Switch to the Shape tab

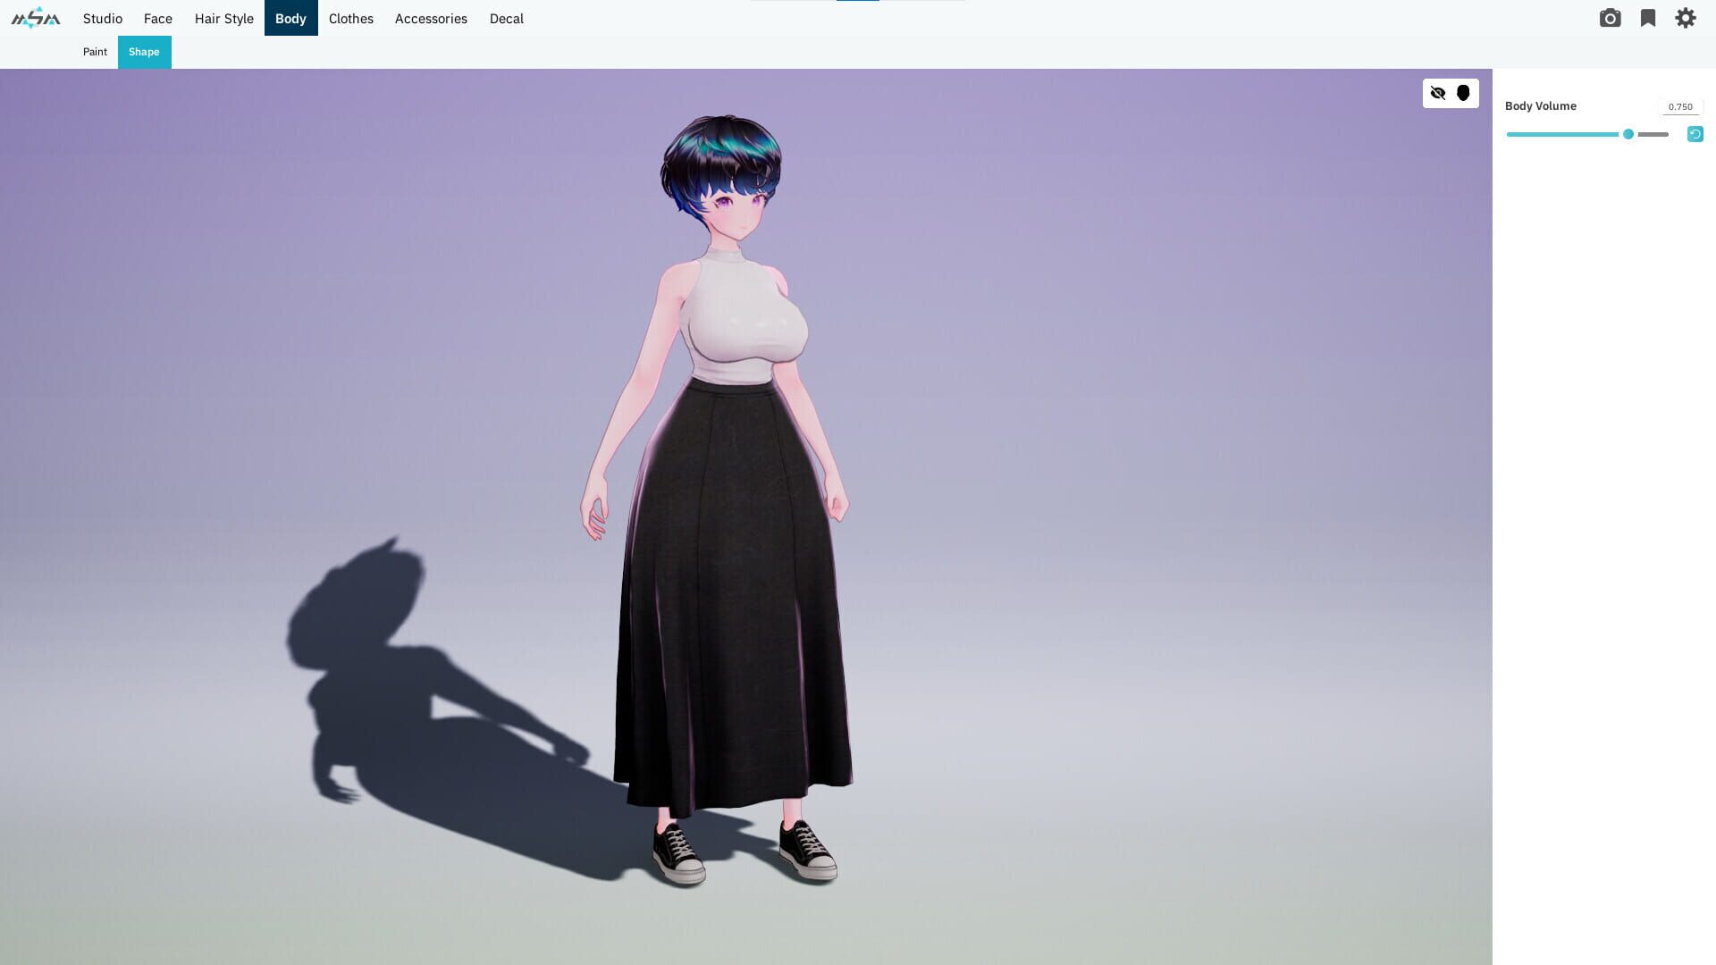point(144,52)
